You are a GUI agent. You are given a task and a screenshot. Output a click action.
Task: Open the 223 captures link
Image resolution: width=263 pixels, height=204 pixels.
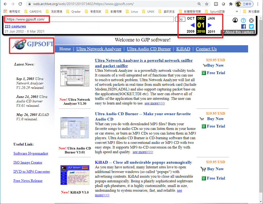[15, 26]
